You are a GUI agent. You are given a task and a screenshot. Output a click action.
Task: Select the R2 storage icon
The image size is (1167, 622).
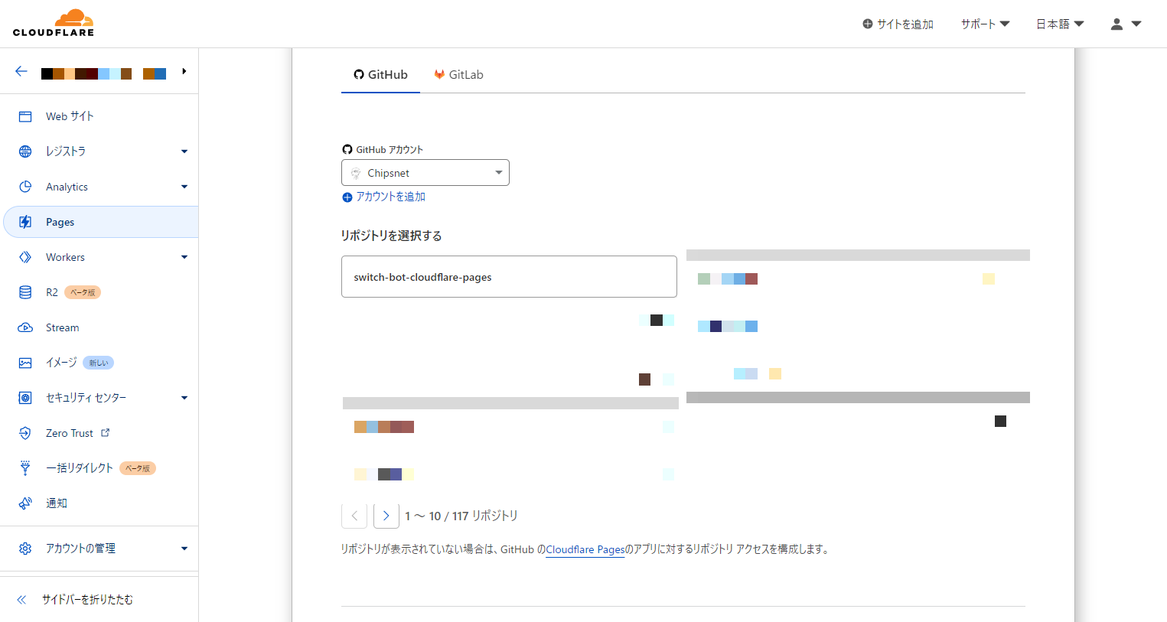tap(25, 291)
